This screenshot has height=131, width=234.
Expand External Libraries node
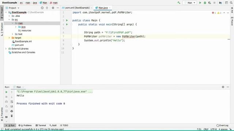pos(6,49)
